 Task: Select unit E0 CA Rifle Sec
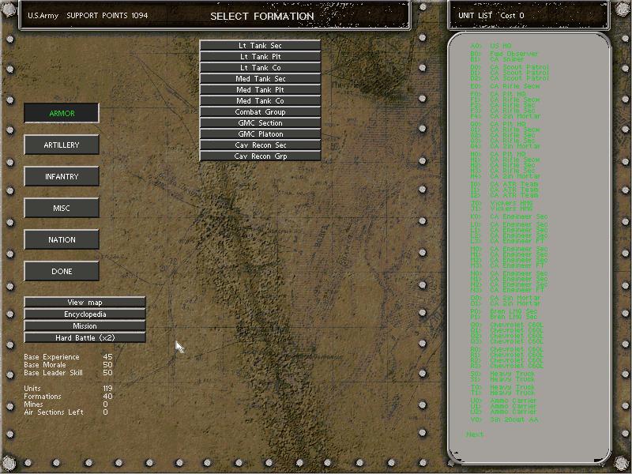coord(505,86)
